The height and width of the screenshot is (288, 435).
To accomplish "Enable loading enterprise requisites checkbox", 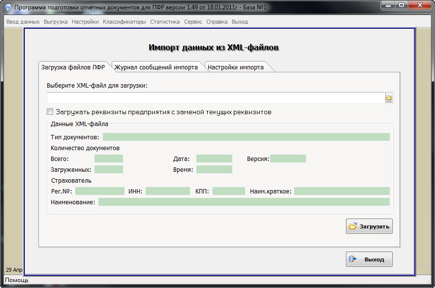I will click(x=50, y=112).
